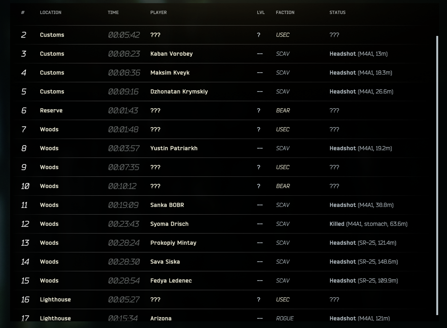Viewport: 447px width, 328px height.
Task: Select player name Dzhonatan Krymskiy
Action: point(179,92)
